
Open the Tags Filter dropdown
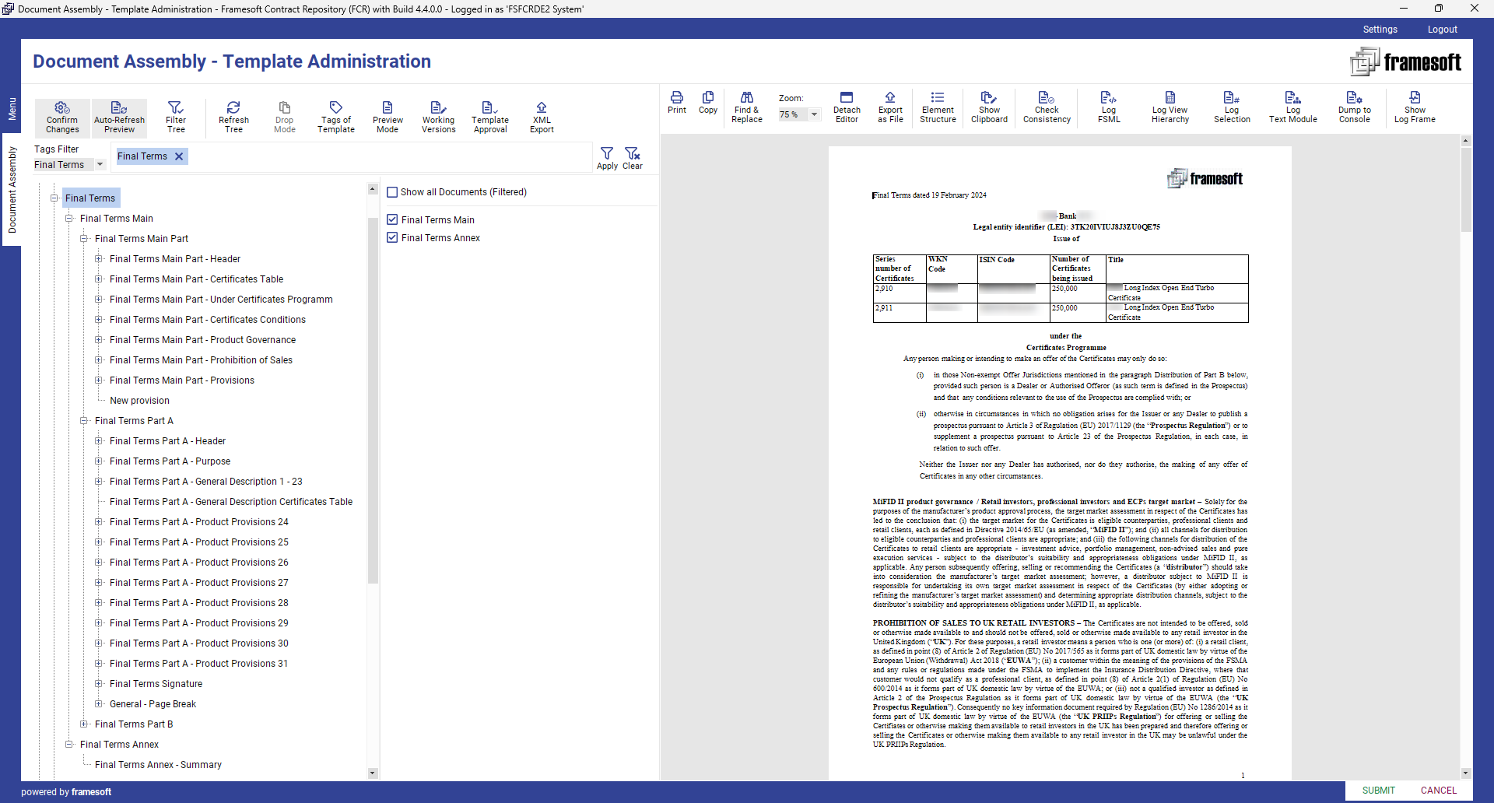point(100,165)
